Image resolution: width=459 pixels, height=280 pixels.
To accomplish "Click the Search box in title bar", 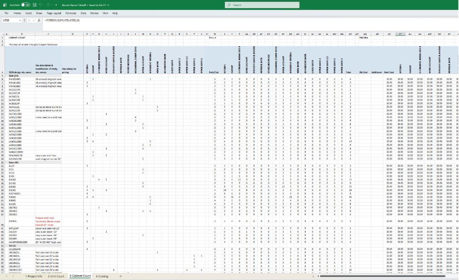I will tap(262, 5).
